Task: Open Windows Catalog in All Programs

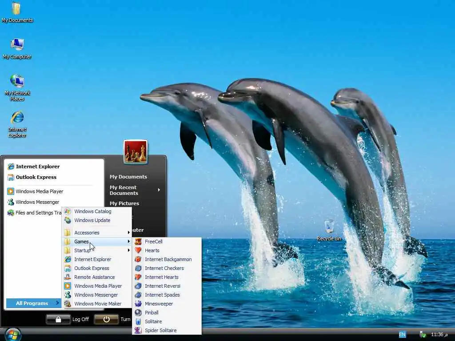Action: pyautogui.click(x=97, y=211)
